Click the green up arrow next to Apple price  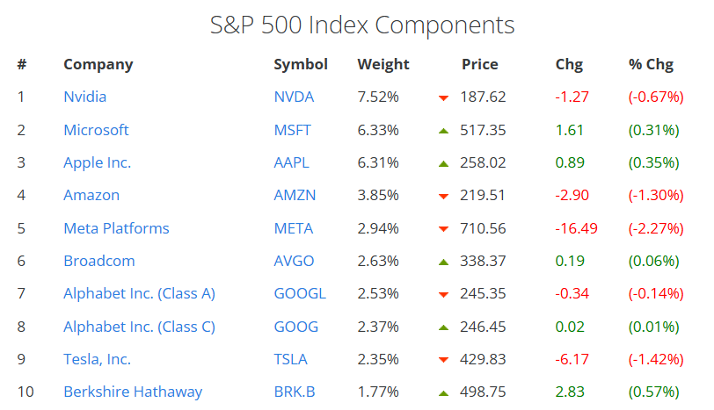pyautogui.click(x=443, y=163)
